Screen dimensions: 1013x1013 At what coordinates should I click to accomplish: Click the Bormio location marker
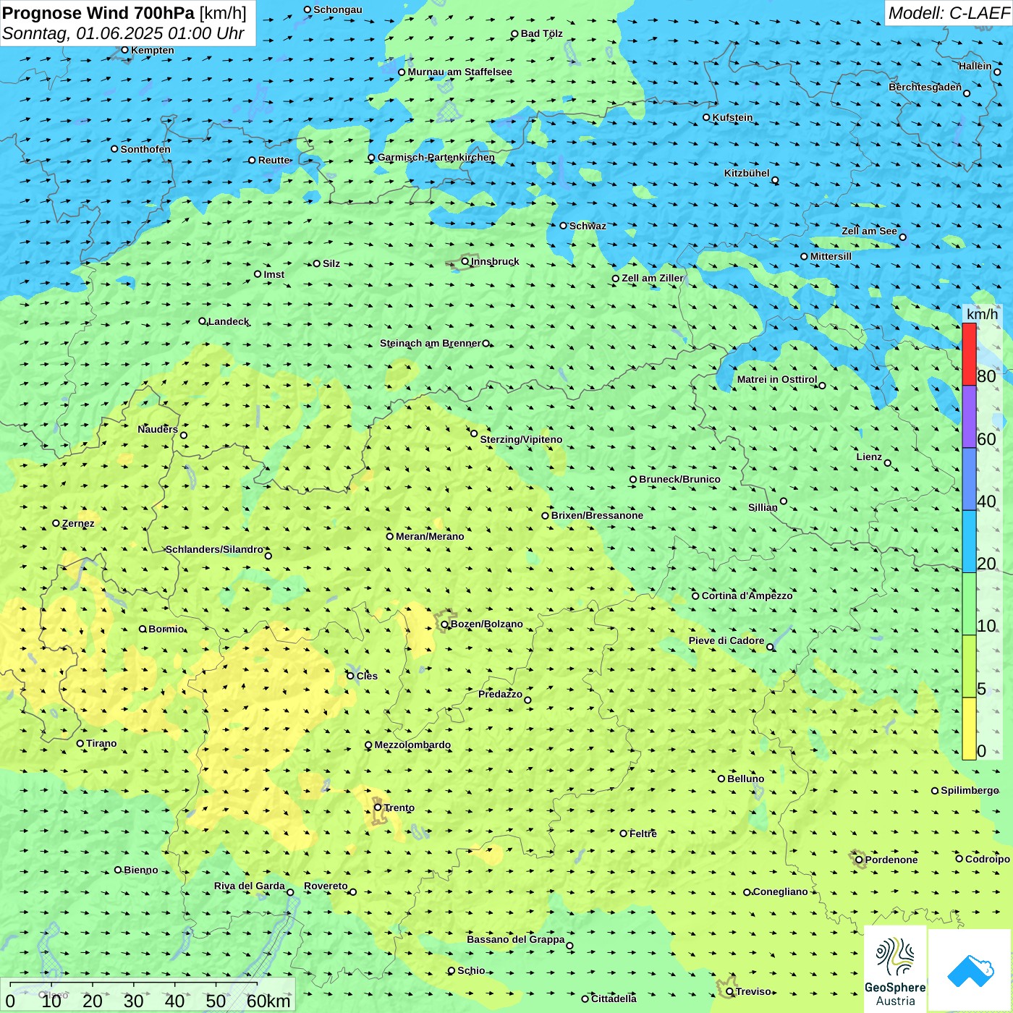coord(143,629)
